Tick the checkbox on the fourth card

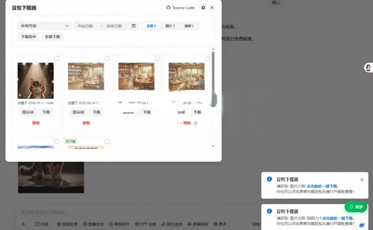tap(208, 58)
